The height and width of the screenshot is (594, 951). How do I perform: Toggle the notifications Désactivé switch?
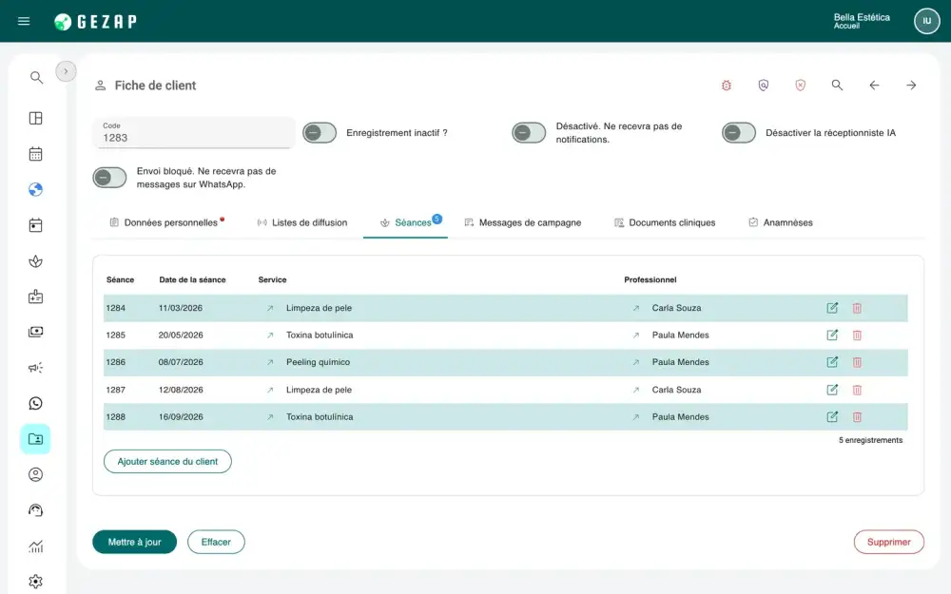529,133
